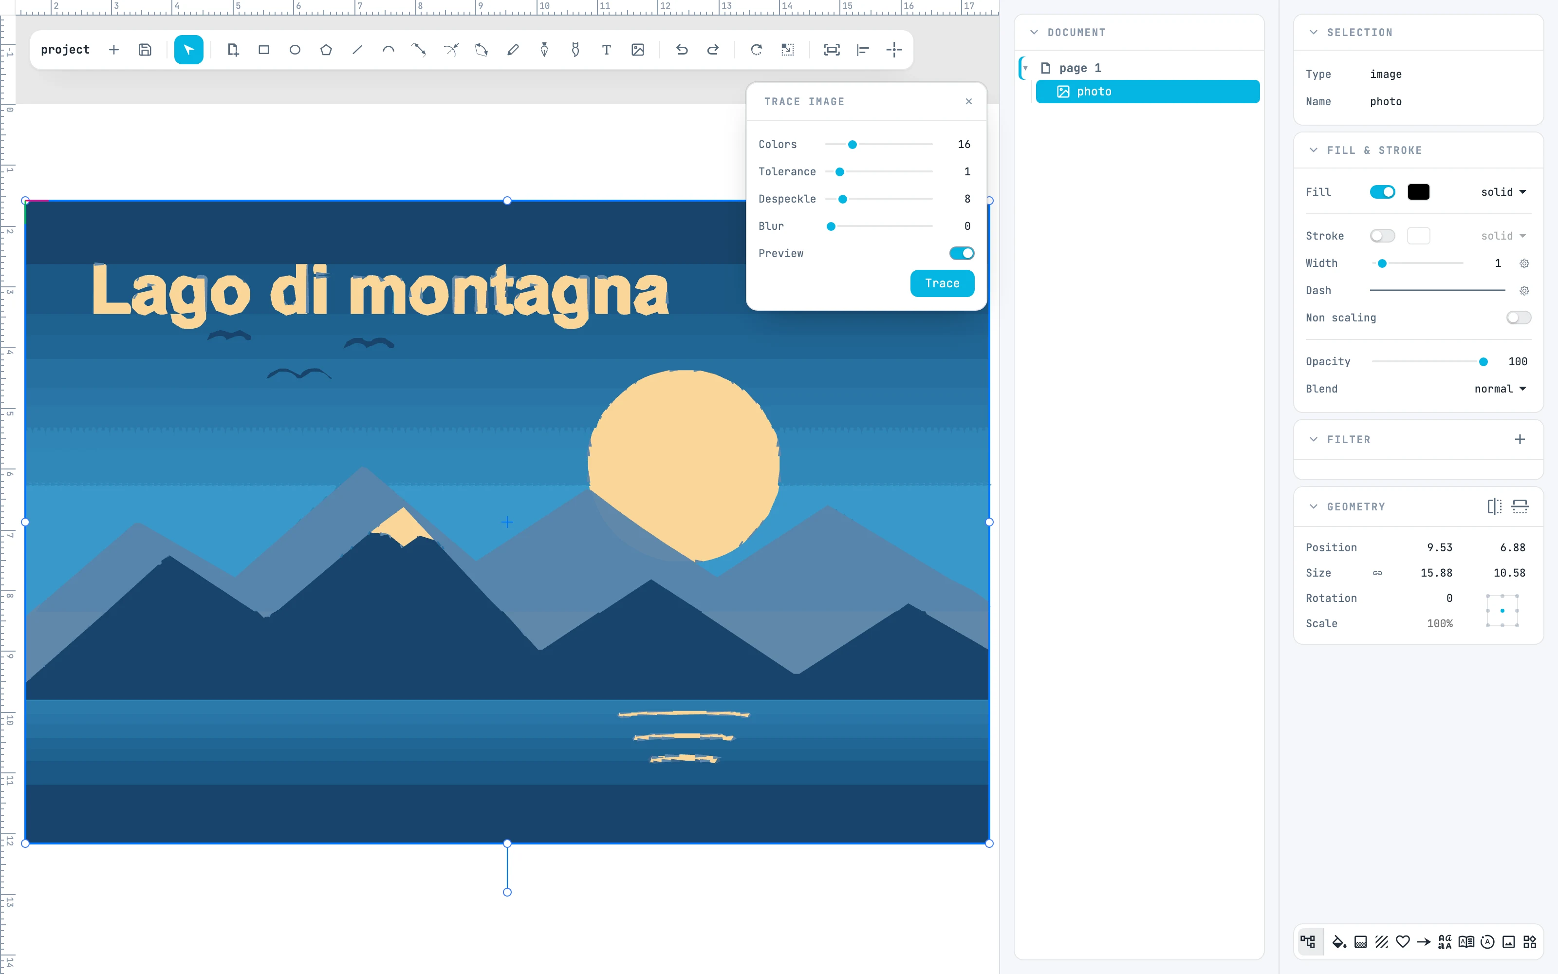Save the project with the disk icon

(145, 50)
